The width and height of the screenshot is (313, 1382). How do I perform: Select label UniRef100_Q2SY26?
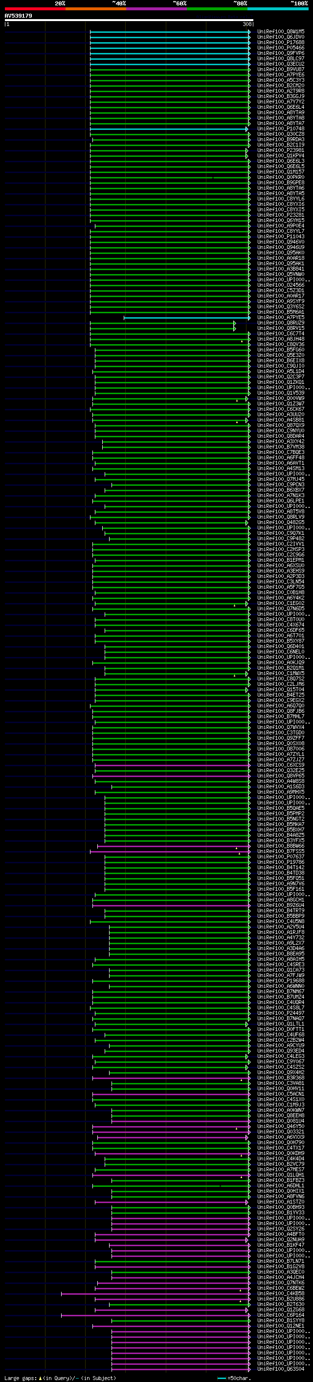point(281,1229)
